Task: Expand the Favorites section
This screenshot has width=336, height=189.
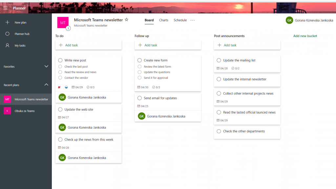Action: [46, 66]
